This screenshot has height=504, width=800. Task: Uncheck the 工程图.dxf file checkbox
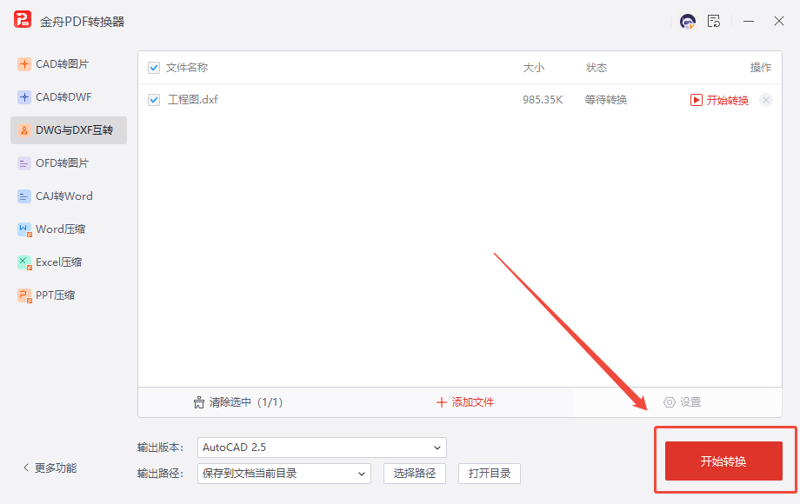(154, 100)
